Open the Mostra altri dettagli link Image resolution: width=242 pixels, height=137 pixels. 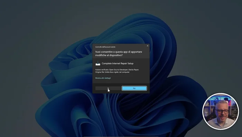click(x=103, y=78)
